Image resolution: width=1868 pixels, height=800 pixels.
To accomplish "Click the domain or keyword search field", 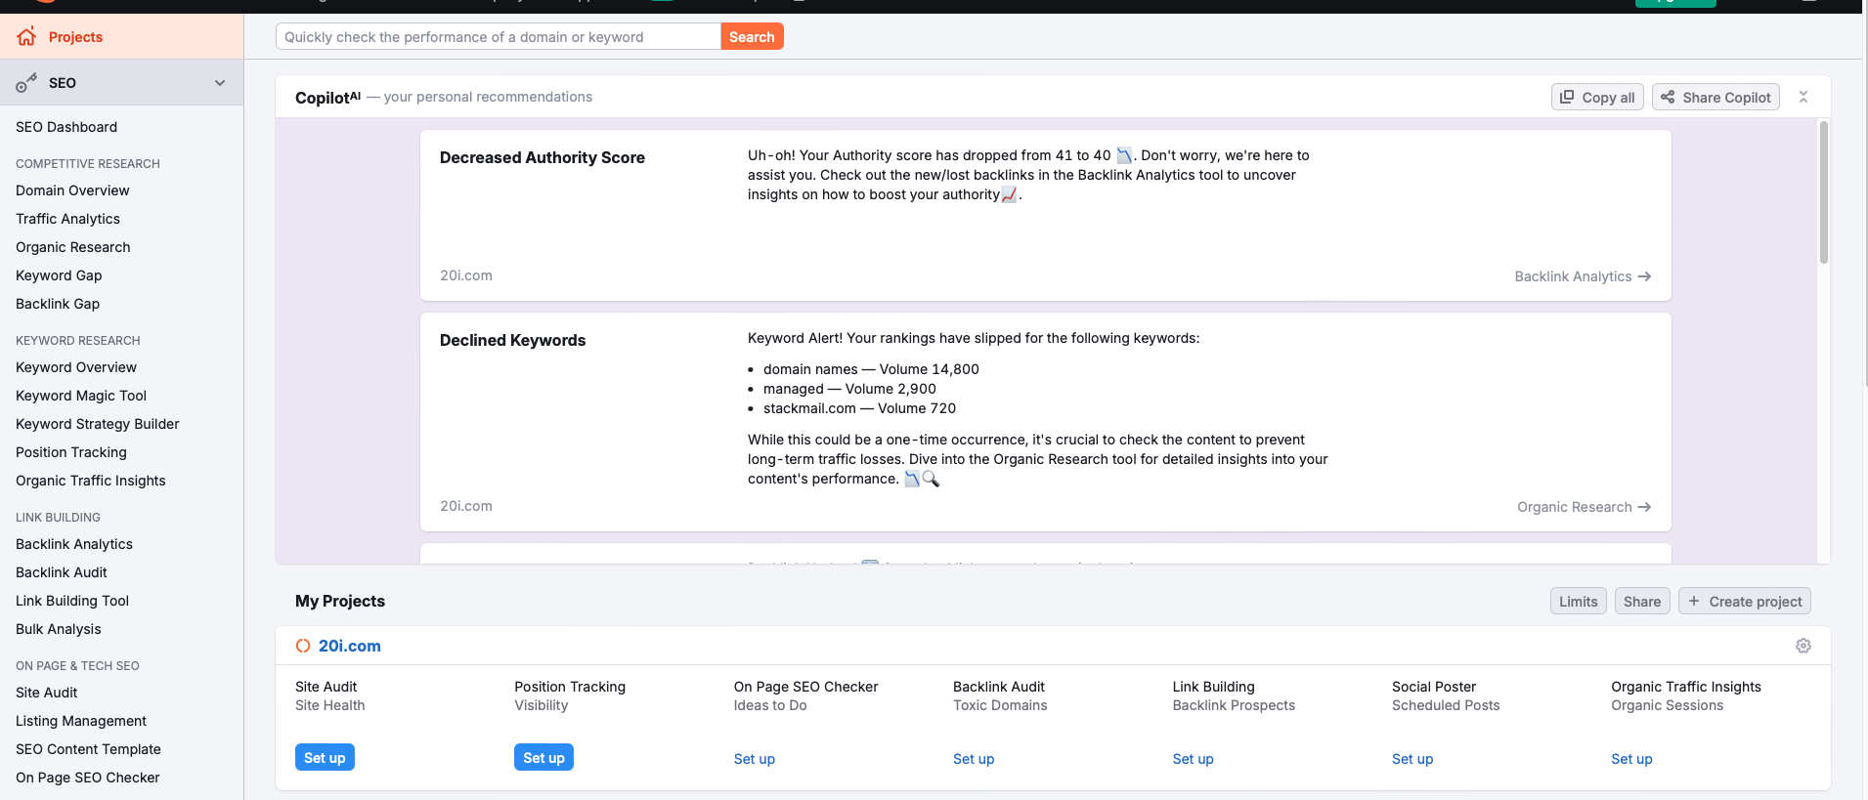I will tap(499, 36).
